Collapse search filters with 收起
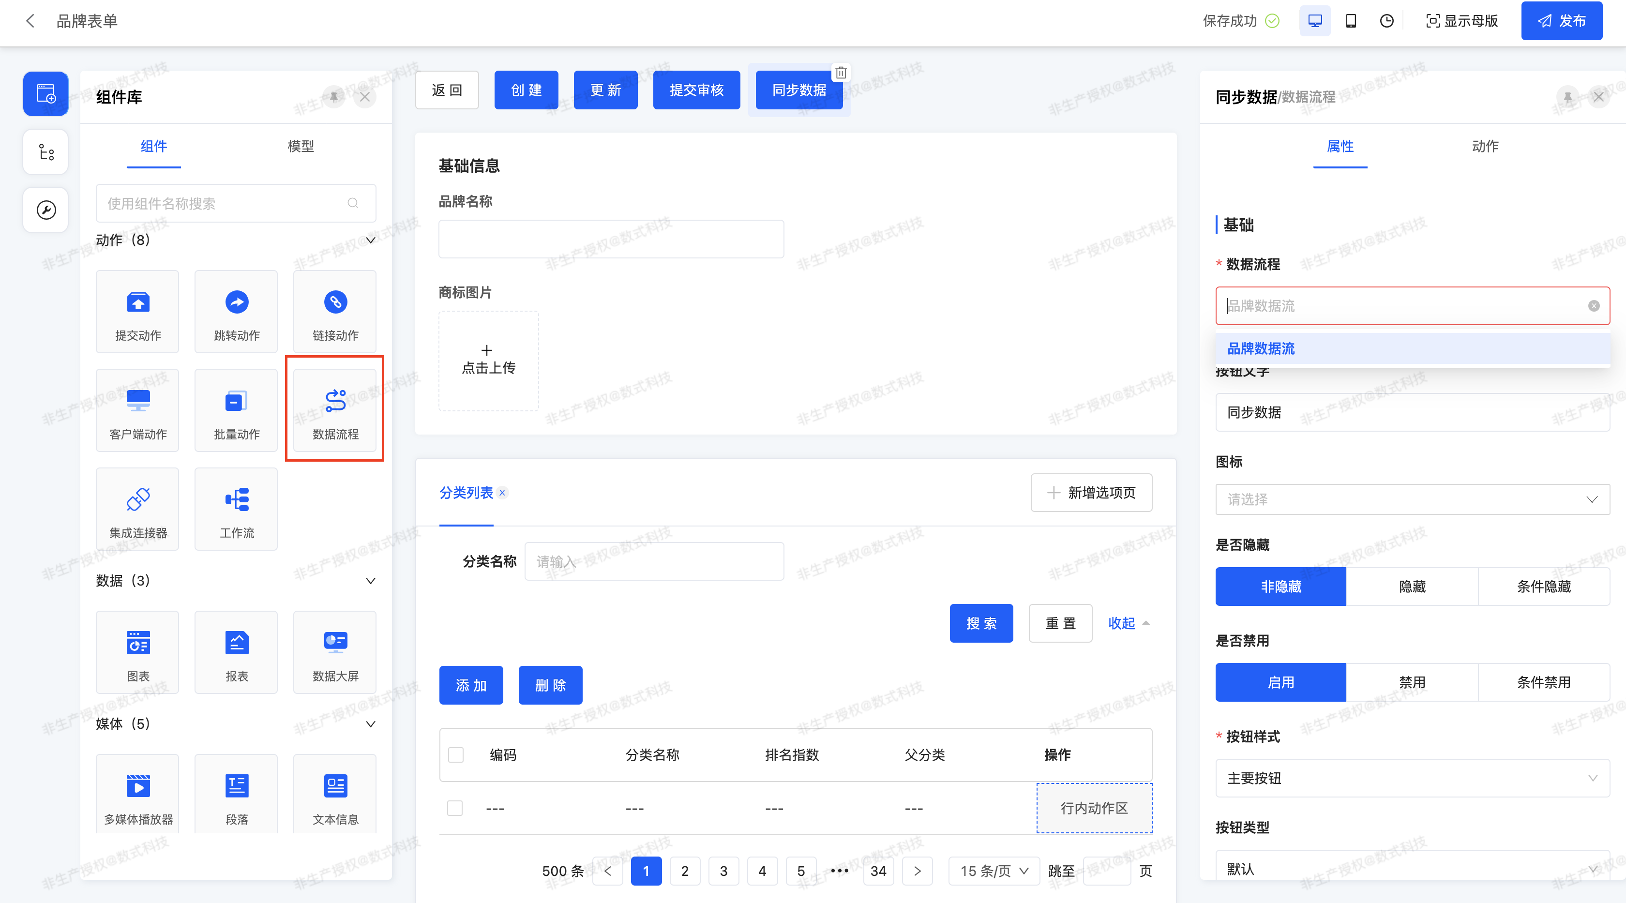Viewport: 1626px width, 903px height. (1128, 623)
